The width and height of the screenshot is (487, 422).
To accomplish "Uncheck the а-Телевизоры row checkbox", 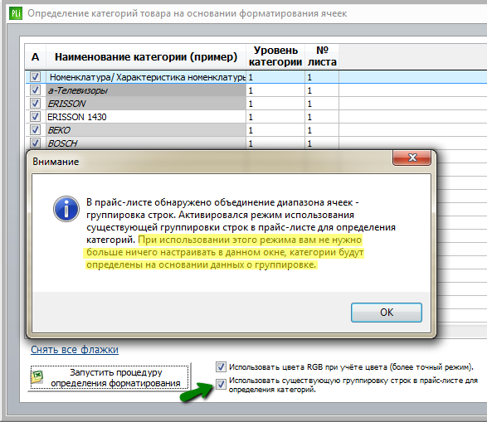I will tap(35, 90).
